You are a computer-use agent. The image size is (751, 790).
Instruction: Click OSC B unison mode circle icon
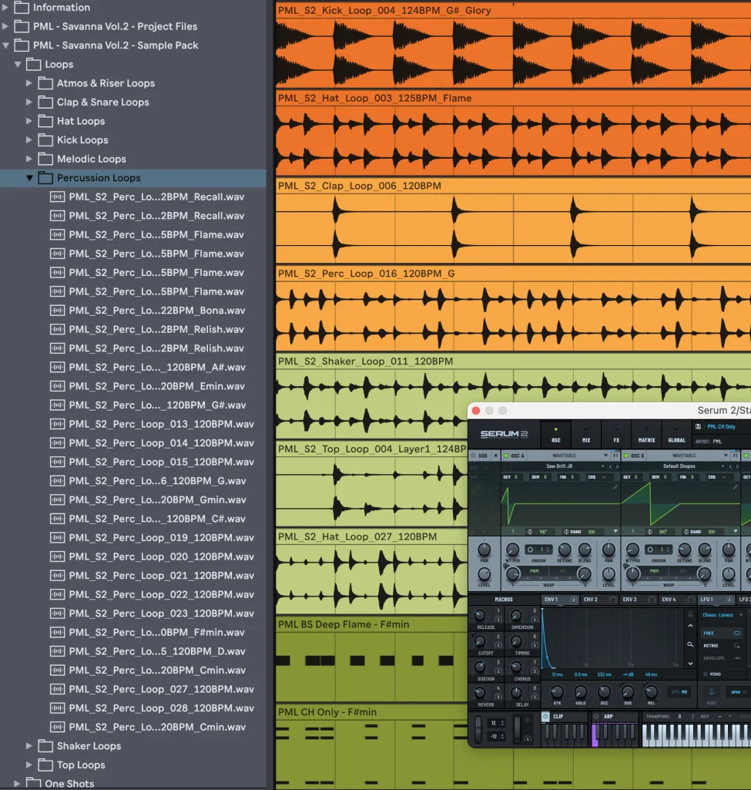coord(650,550)
